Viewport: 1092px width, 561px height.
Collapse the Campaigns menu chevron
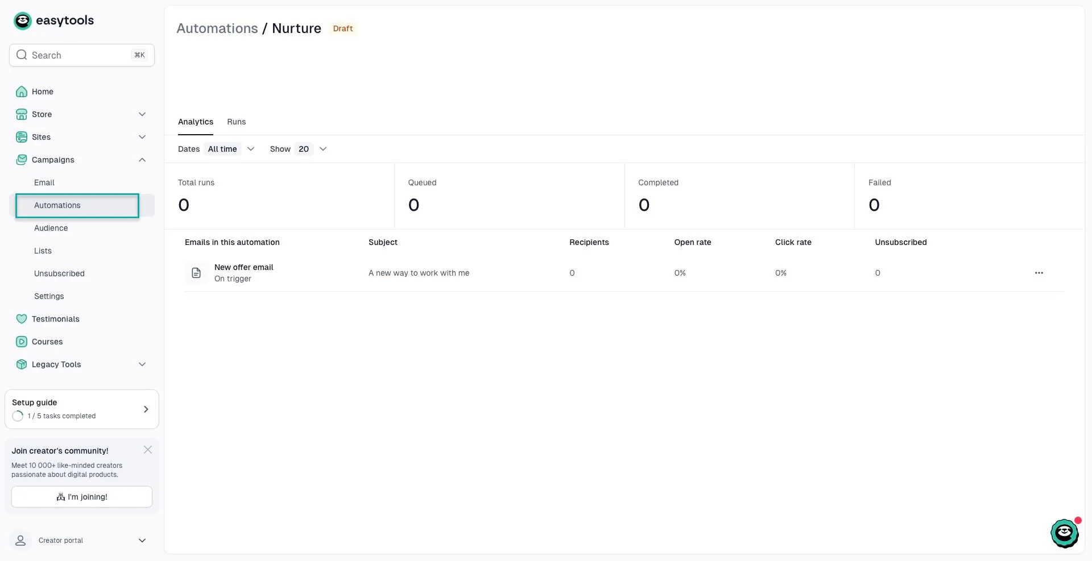(x=142, y=160)
